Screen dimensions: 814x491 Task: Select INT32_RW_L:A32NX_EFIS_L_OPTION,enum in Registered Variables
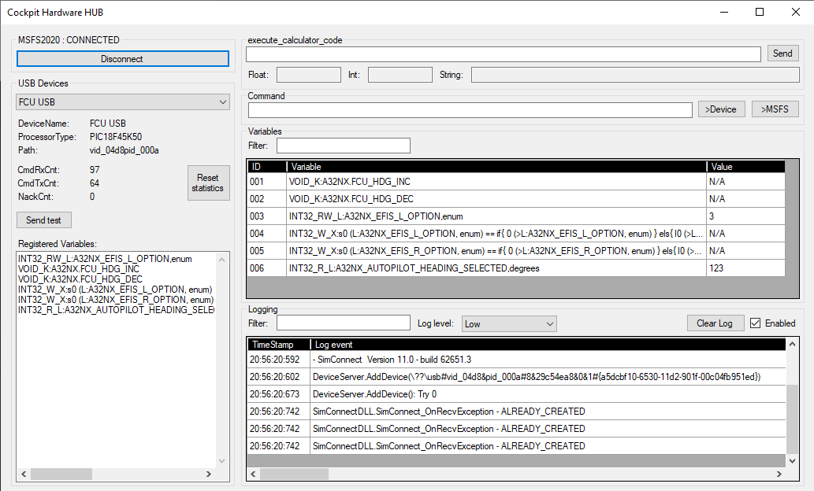point(105,259)
